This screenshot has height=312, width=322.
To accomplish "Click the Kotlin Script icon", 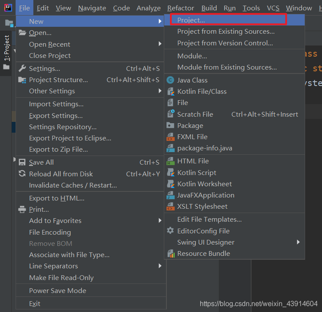I will [170, 172].
